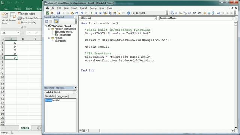
Task: Open the View menu in VBA editor
Action: pos(66,8)
